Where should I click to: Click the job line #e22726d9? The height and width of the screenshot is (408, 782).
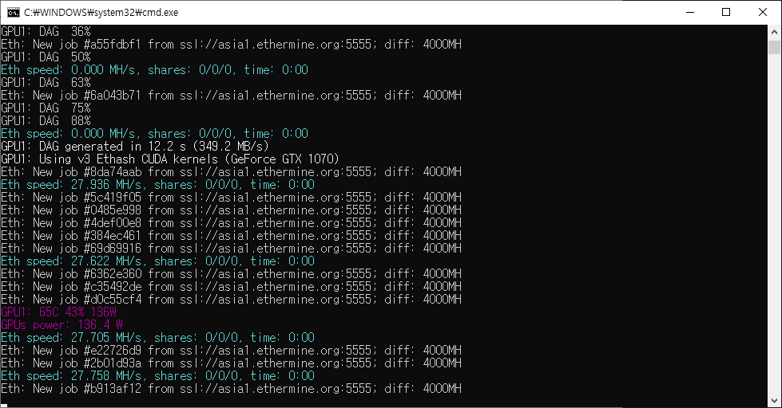pyautogui.click(x=231, y=351)
